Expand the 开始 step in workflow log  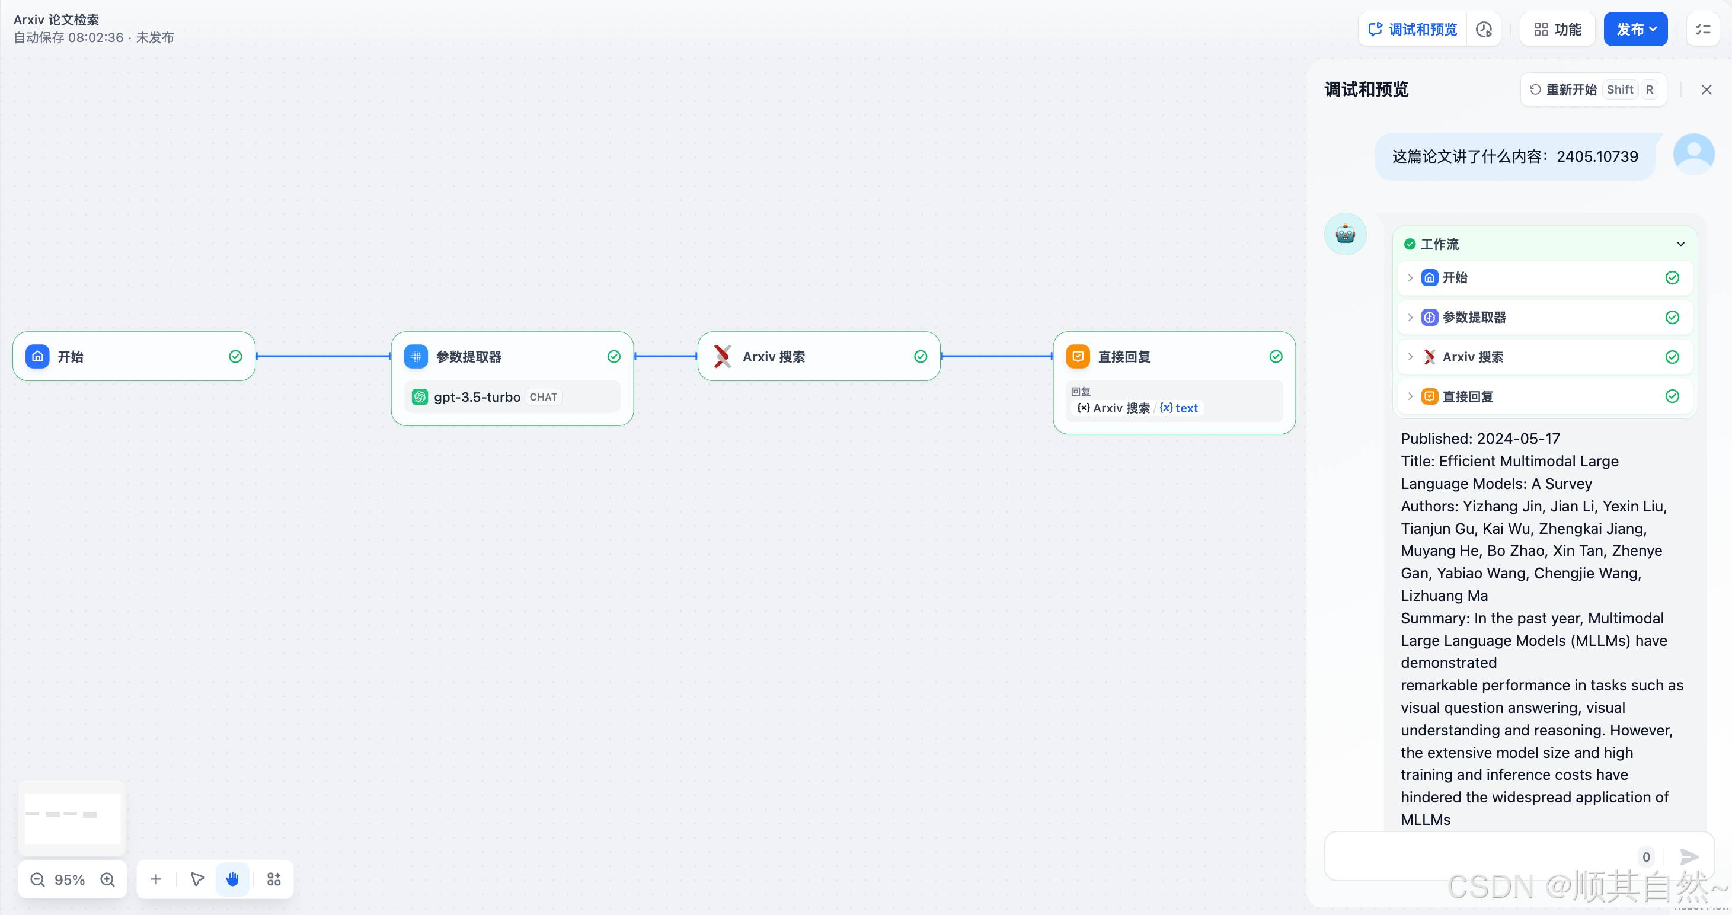coord(1411,278)
